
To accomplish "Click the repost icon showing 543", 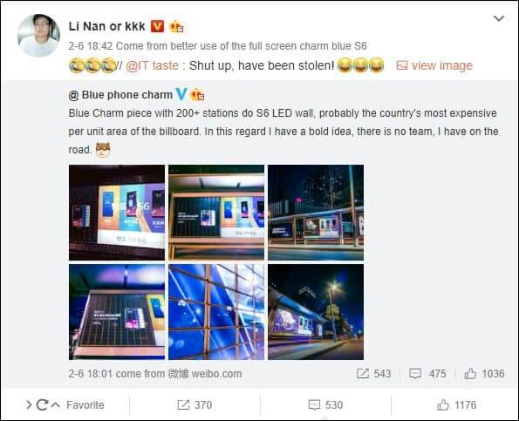I will point(363,374).
